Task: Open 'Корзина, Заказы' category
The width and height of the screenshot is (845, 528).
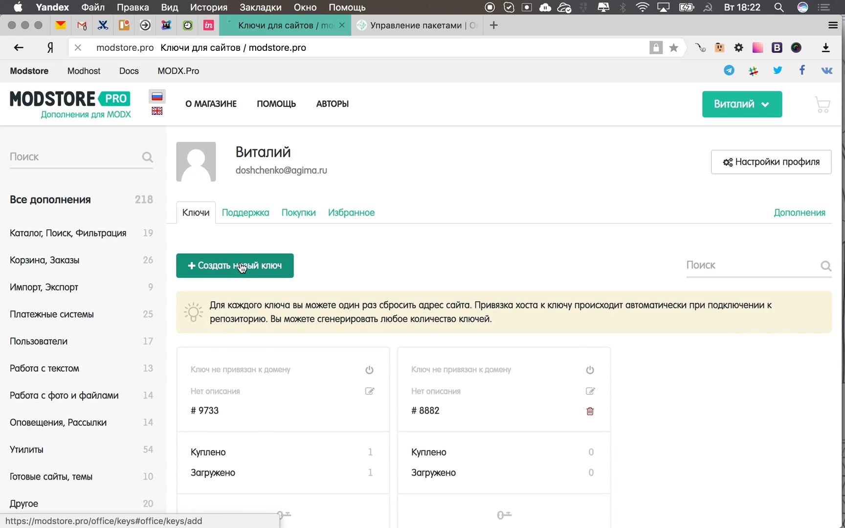Action: click(x=81, y=260)
